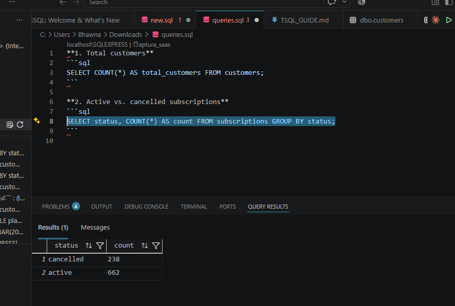Viewport: 455px width, 306px height.
Task: Open the OUTPUT panel tab
Action: click(102, 207)
